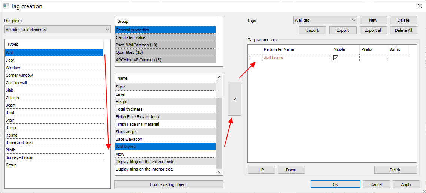
Task: Select General properties group
Action: [165, 30]
